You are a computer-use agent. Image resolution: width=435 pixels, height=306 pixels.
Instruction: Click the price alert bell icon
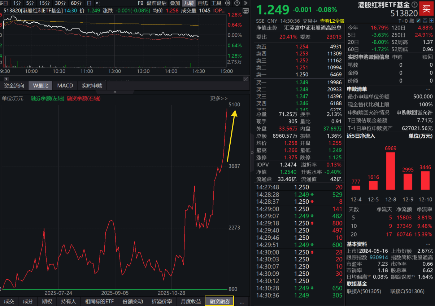tap(425, 21)
